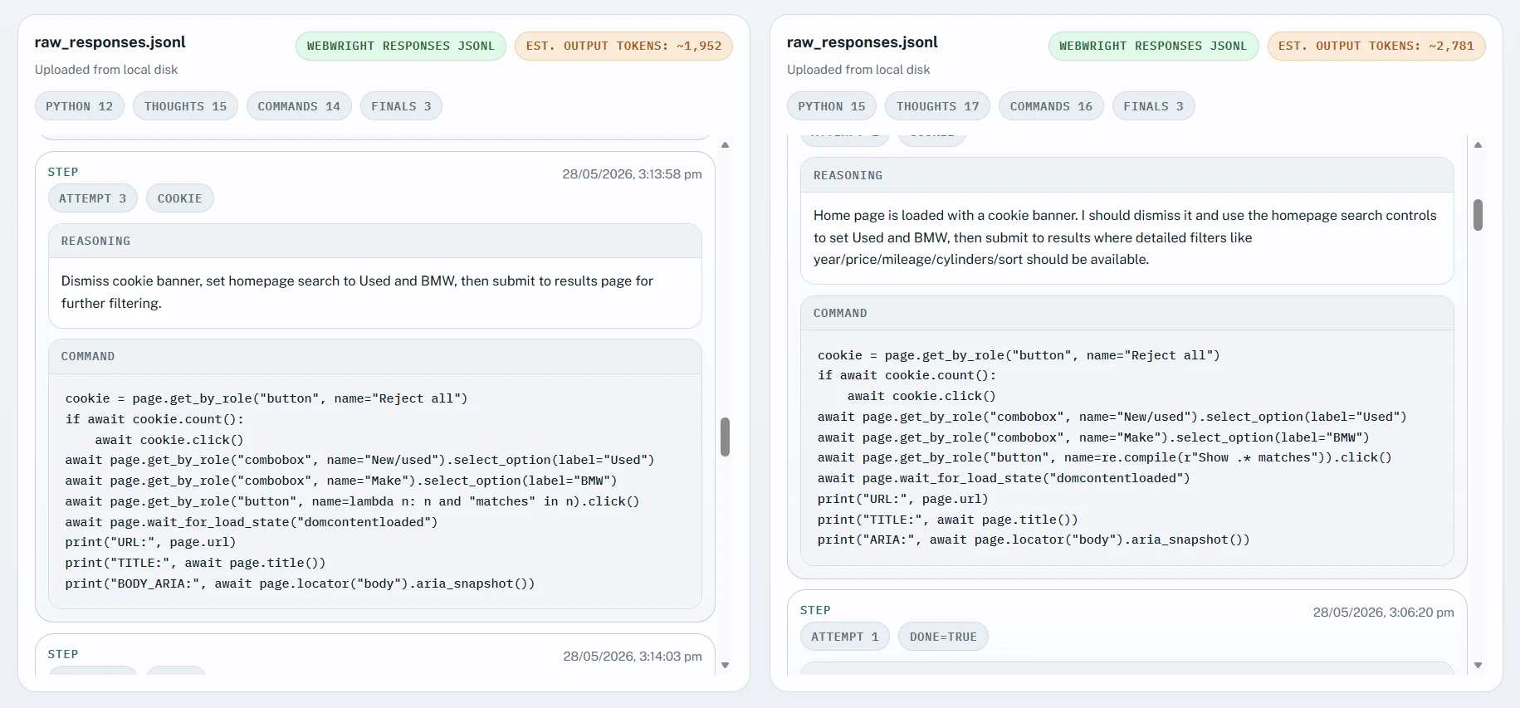Image resolution: width=1520 pixels, height=708 pixels.
Task: Click scroll down arrow in right panel
Action: click(1478, 665)
